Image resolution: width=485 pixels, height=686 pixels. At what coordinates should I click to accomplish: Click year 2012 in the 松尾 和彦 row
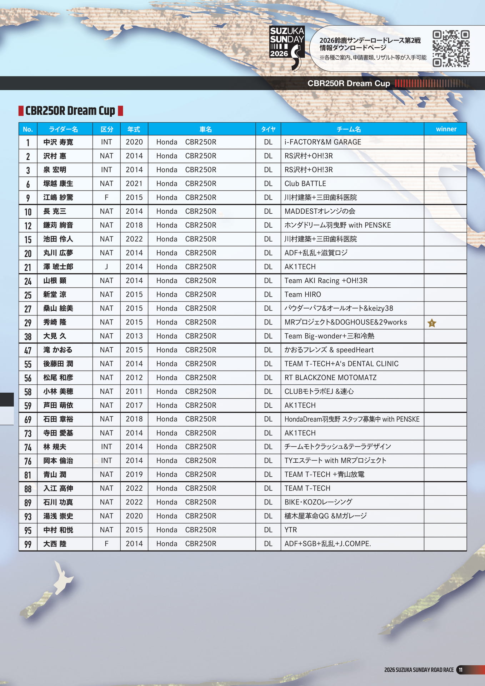(x=134, y=378)
